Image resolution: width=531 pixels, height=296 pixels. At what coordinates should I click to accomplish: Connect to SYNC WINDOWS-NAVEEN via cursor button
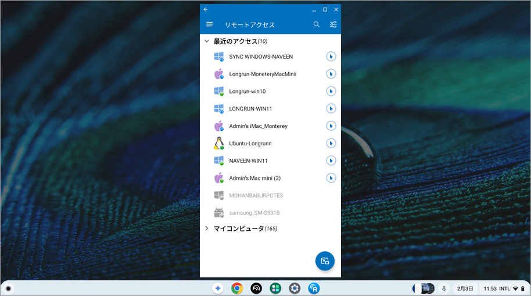coord(331,56)
